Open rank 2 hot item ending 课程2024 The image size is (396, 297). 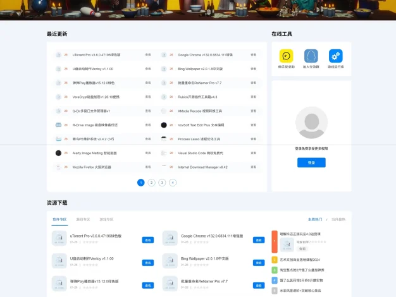click(x=300, y=260)
